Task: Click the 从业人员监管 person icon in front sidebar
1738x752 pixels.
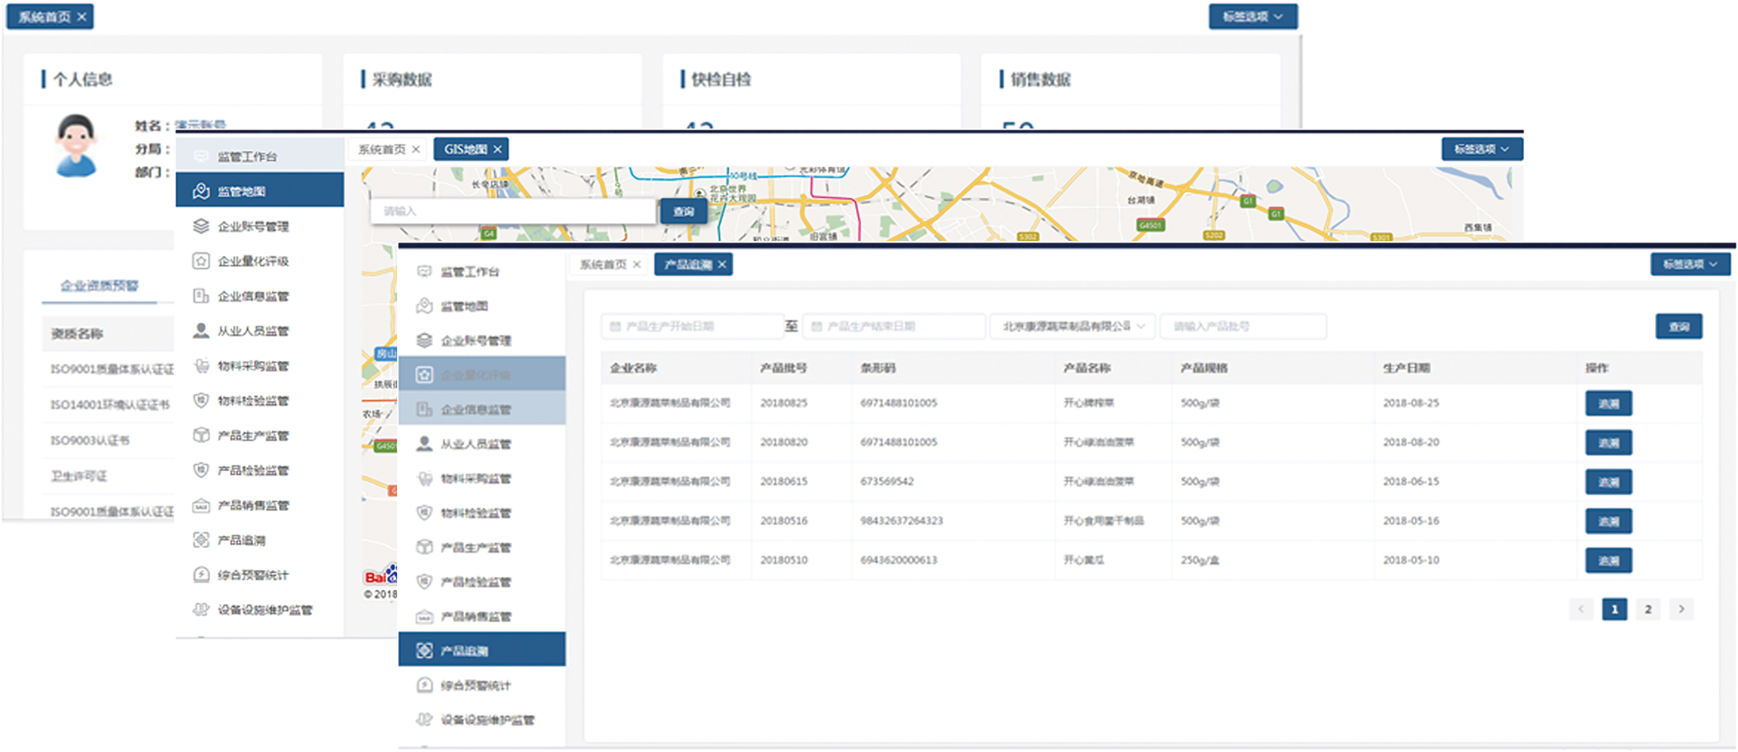Action: pos(424,443)
